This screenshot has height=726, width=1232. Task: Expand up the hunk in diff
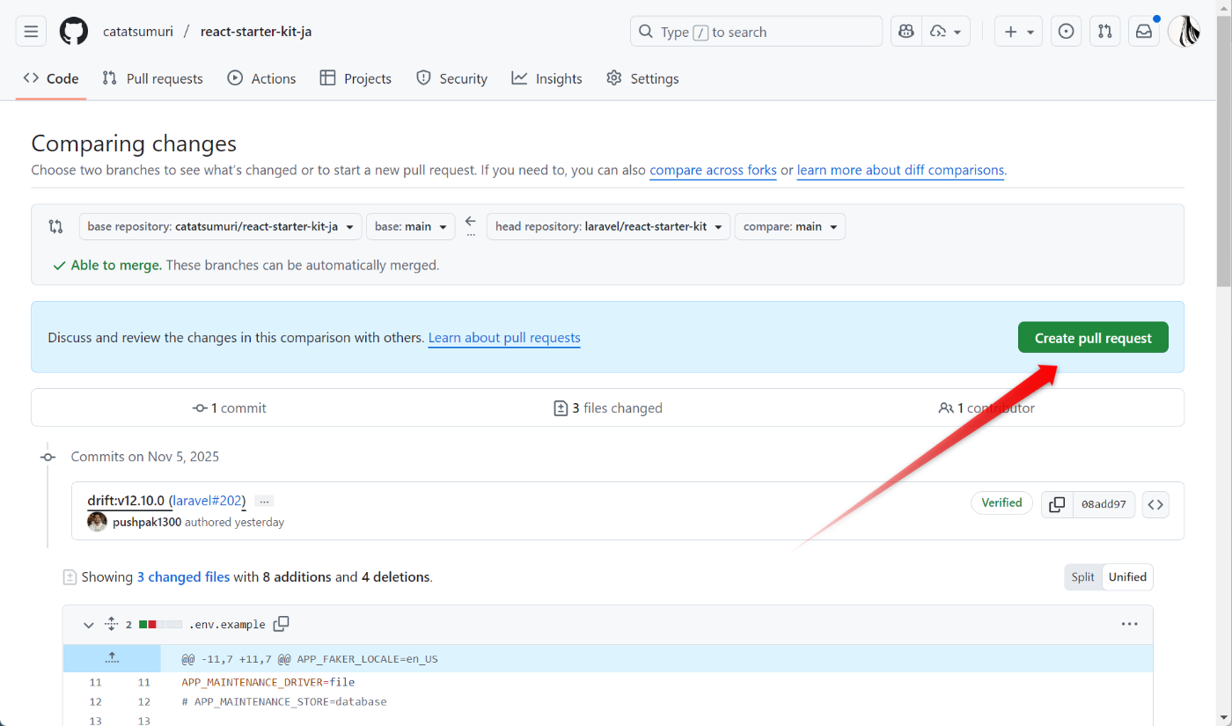point(112,657)
